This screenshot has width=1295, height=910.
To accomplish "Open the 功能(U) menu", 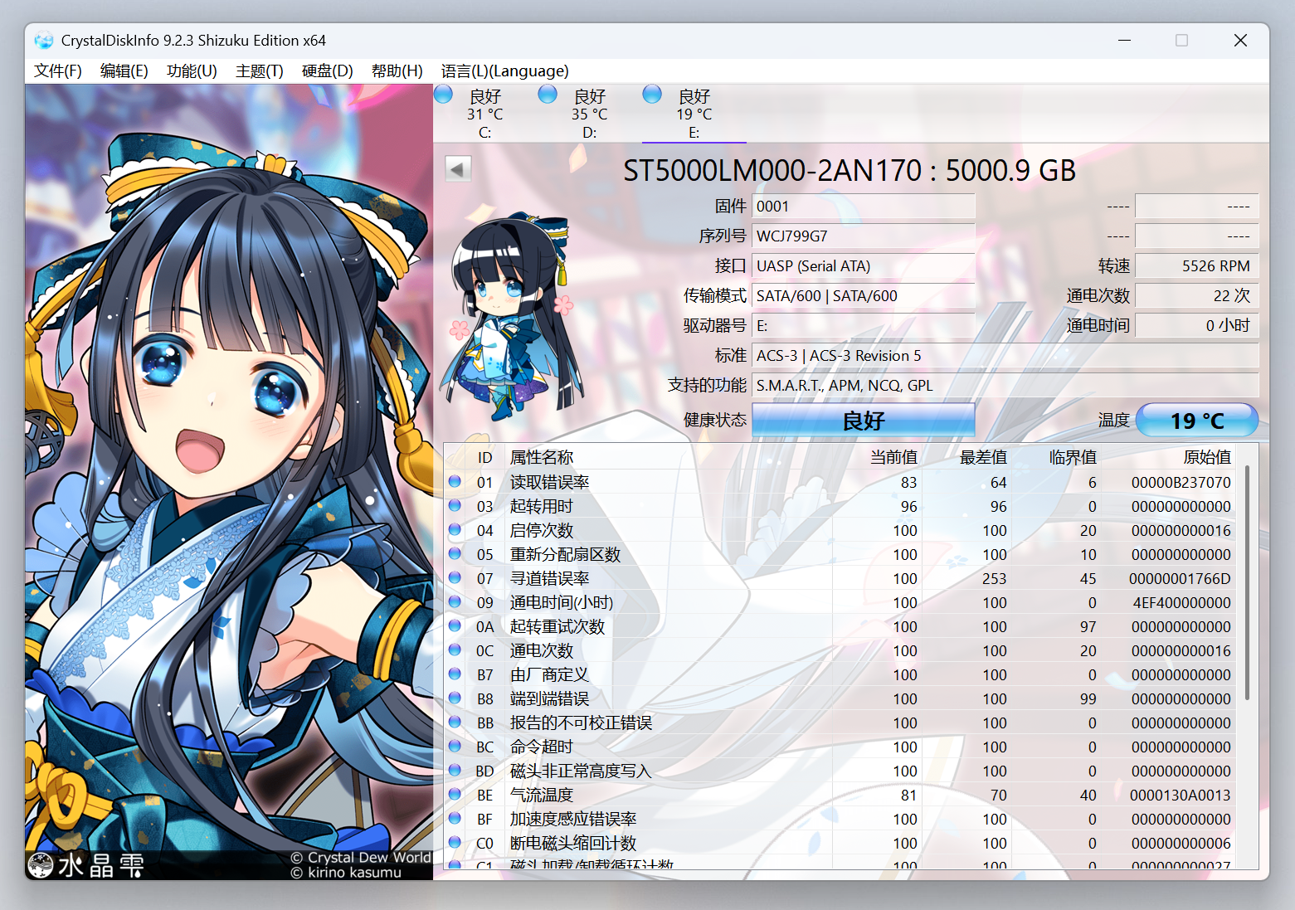I will pyautogui.click(x=192, y=71).
